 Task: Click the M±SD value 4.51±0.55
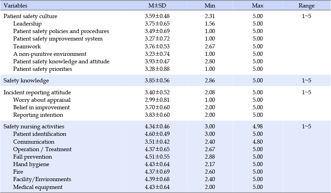[x=157, y=157]
